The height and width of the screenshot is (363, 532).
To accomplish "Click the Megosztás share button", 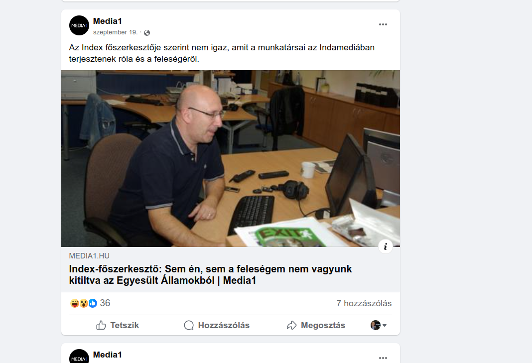I will 316,325.
